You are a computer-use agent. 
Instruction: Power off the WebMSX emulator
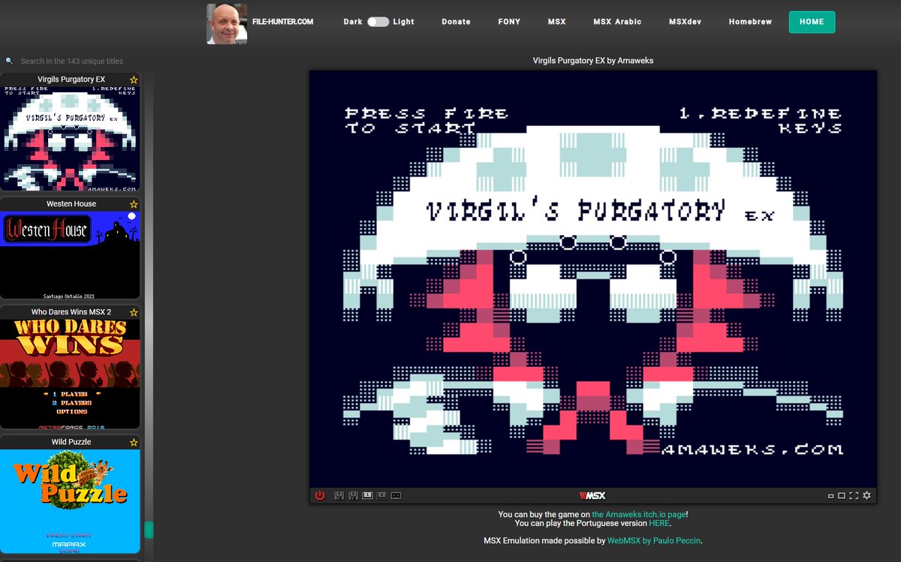coord(319,495)
